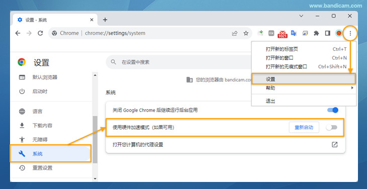367x189 pixels.
Task: Open the side panel icon
Action: [328, 33]
